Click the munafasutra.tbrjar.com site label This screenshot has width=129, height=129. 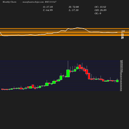[33, 2]
